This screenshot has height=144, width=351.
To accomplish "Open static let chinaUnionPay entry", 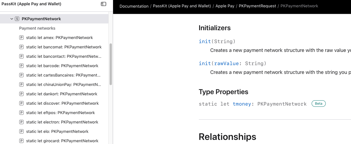I will [64, 84].
